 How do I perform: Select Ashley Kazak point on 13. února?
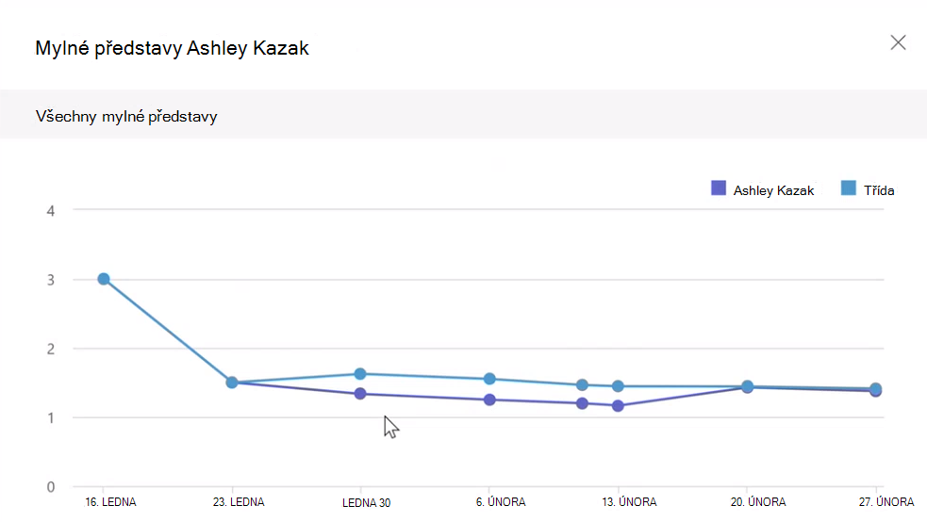(x=618, y=406)
